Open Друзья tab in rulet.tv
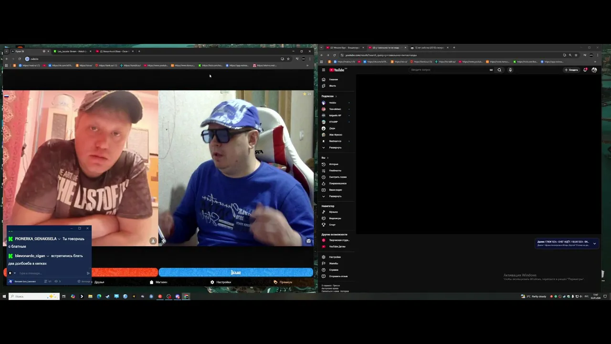The width and height of the screenshot is (611, 344). click(99, 282)
